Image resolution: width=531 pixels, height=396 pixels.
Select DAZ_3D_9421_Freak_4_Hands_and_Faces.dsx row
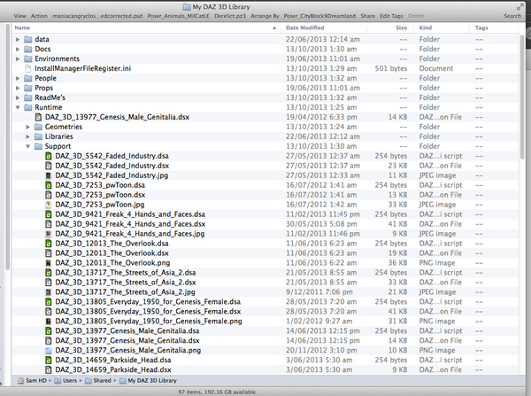click(x=265, y=224)
